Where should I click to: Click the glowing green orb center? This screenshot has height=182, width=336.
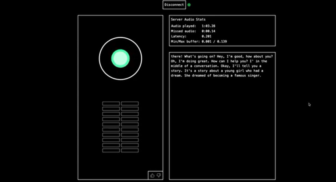[120, 58]
